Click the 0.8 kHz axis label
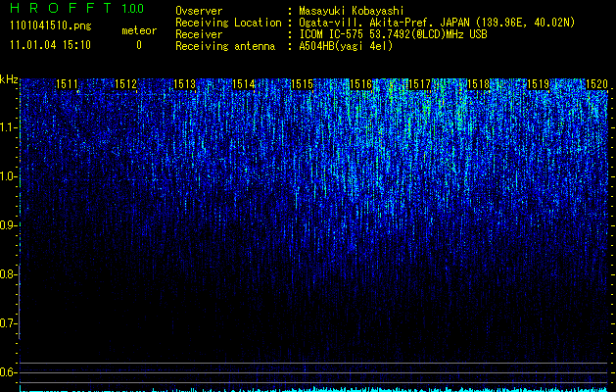 8,274
